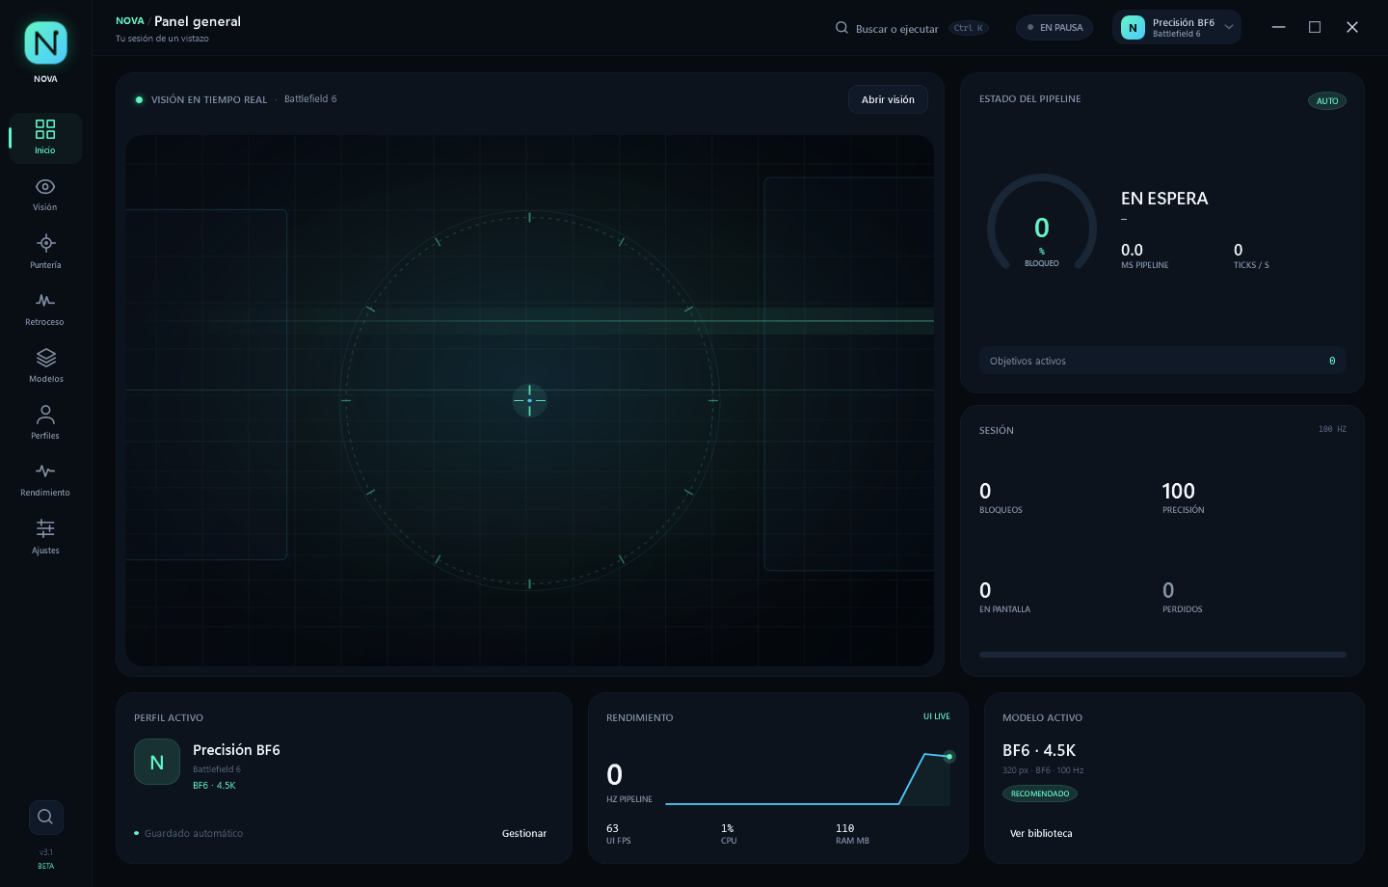Click the BF6 · 4.5K model title

1039,750
